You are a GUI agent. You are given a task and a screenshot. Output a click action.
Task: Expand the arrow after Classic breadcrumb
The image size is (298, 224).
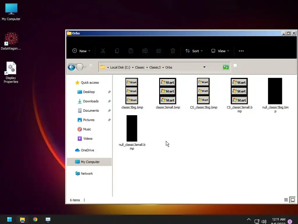pos(147,67)
